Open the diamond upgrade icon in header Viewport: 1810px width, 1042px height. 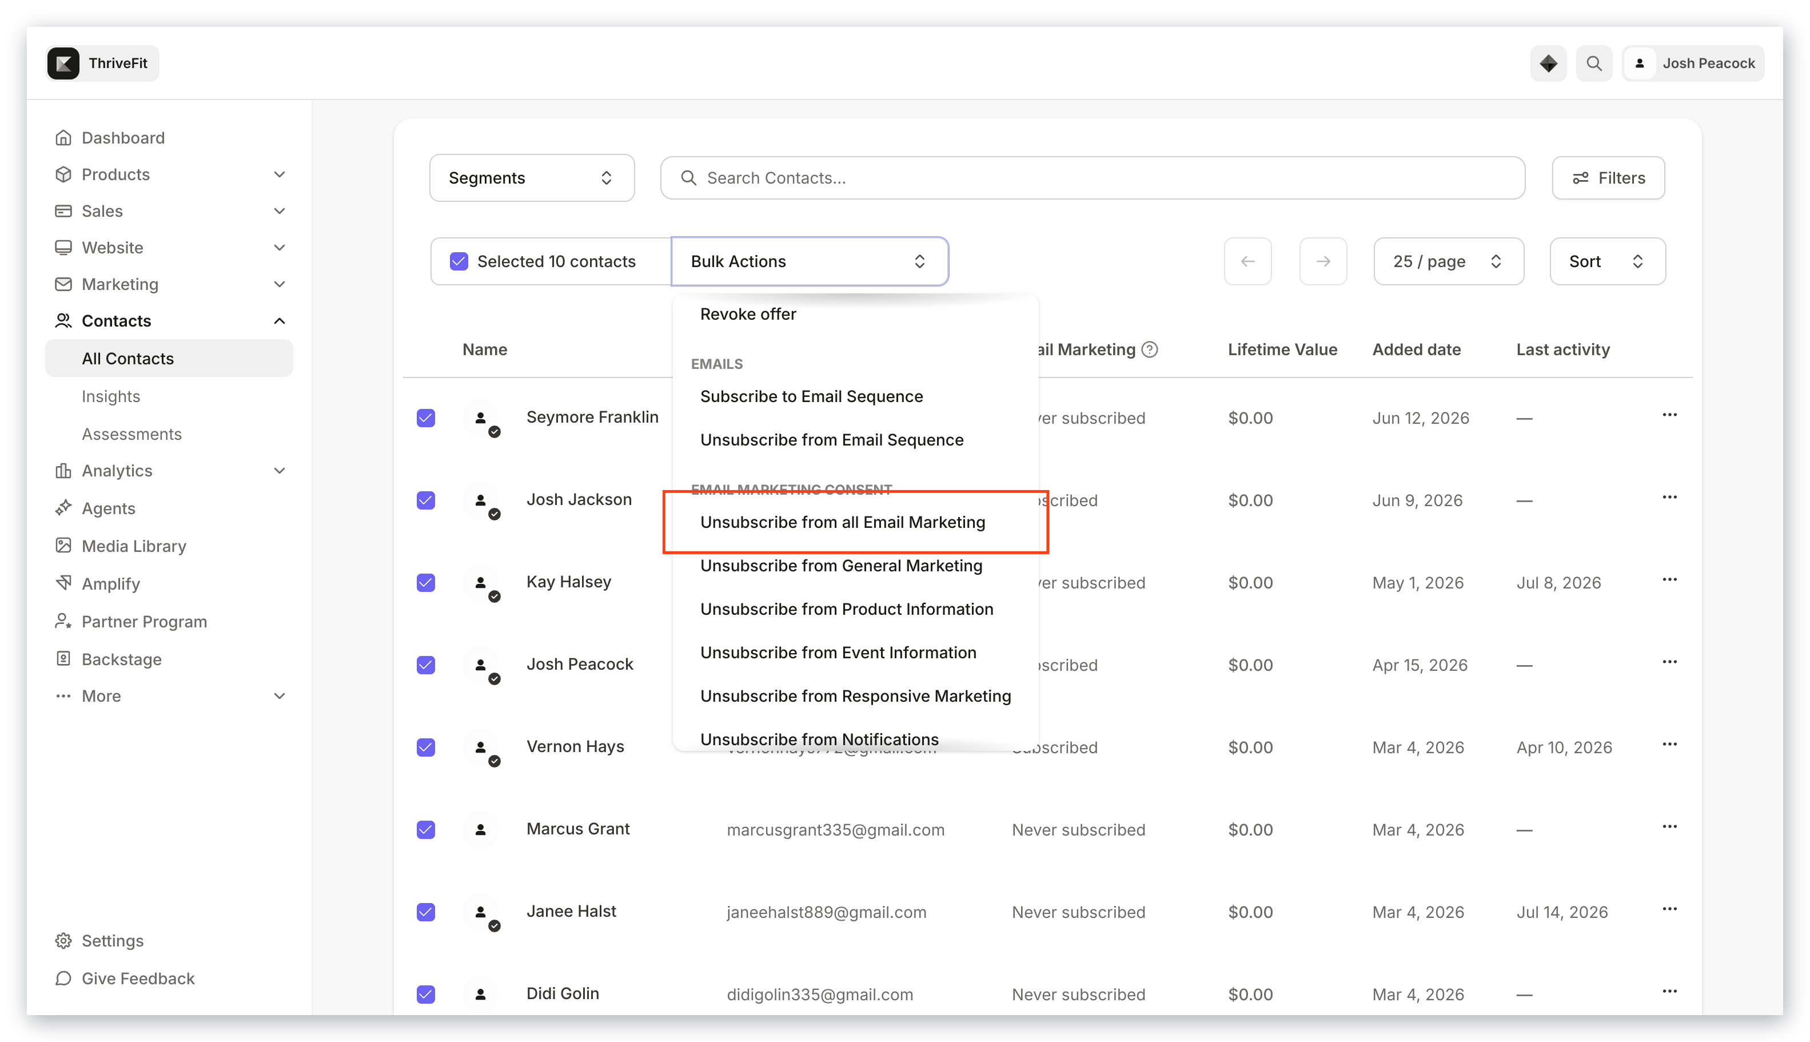click(x=1548, y=63)
